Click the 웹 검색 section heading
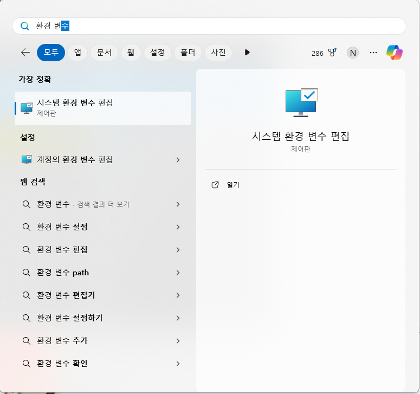Viewport: 420px width, 394px height. pyautogui.click(x=33, y=182)
